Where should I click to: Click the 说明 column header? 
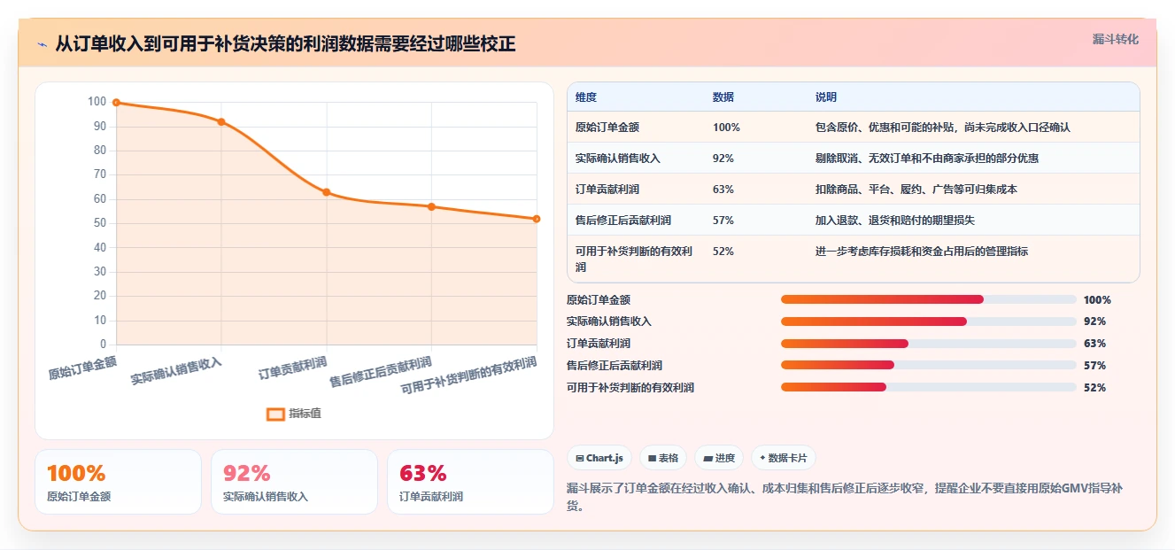pos(826,97)
